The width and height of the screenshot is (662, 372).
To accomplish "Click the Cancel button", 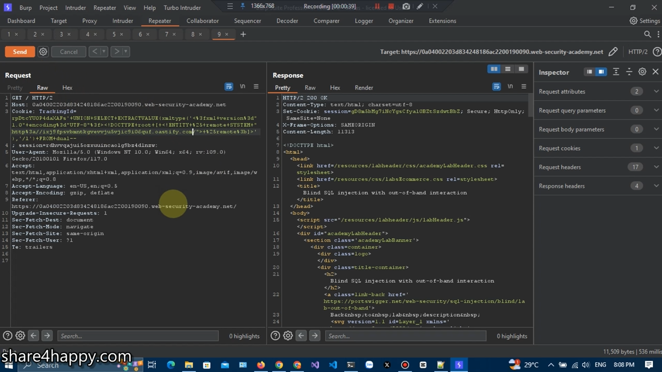I will coord(68,52).
